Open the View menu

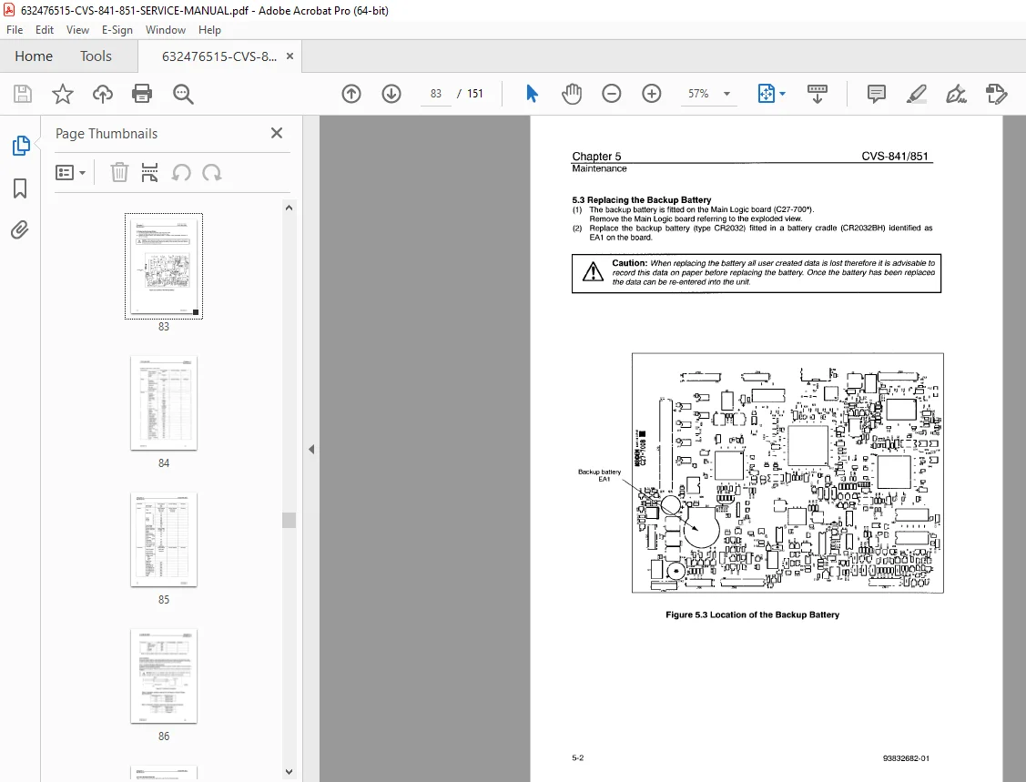(x=77, y=30)
